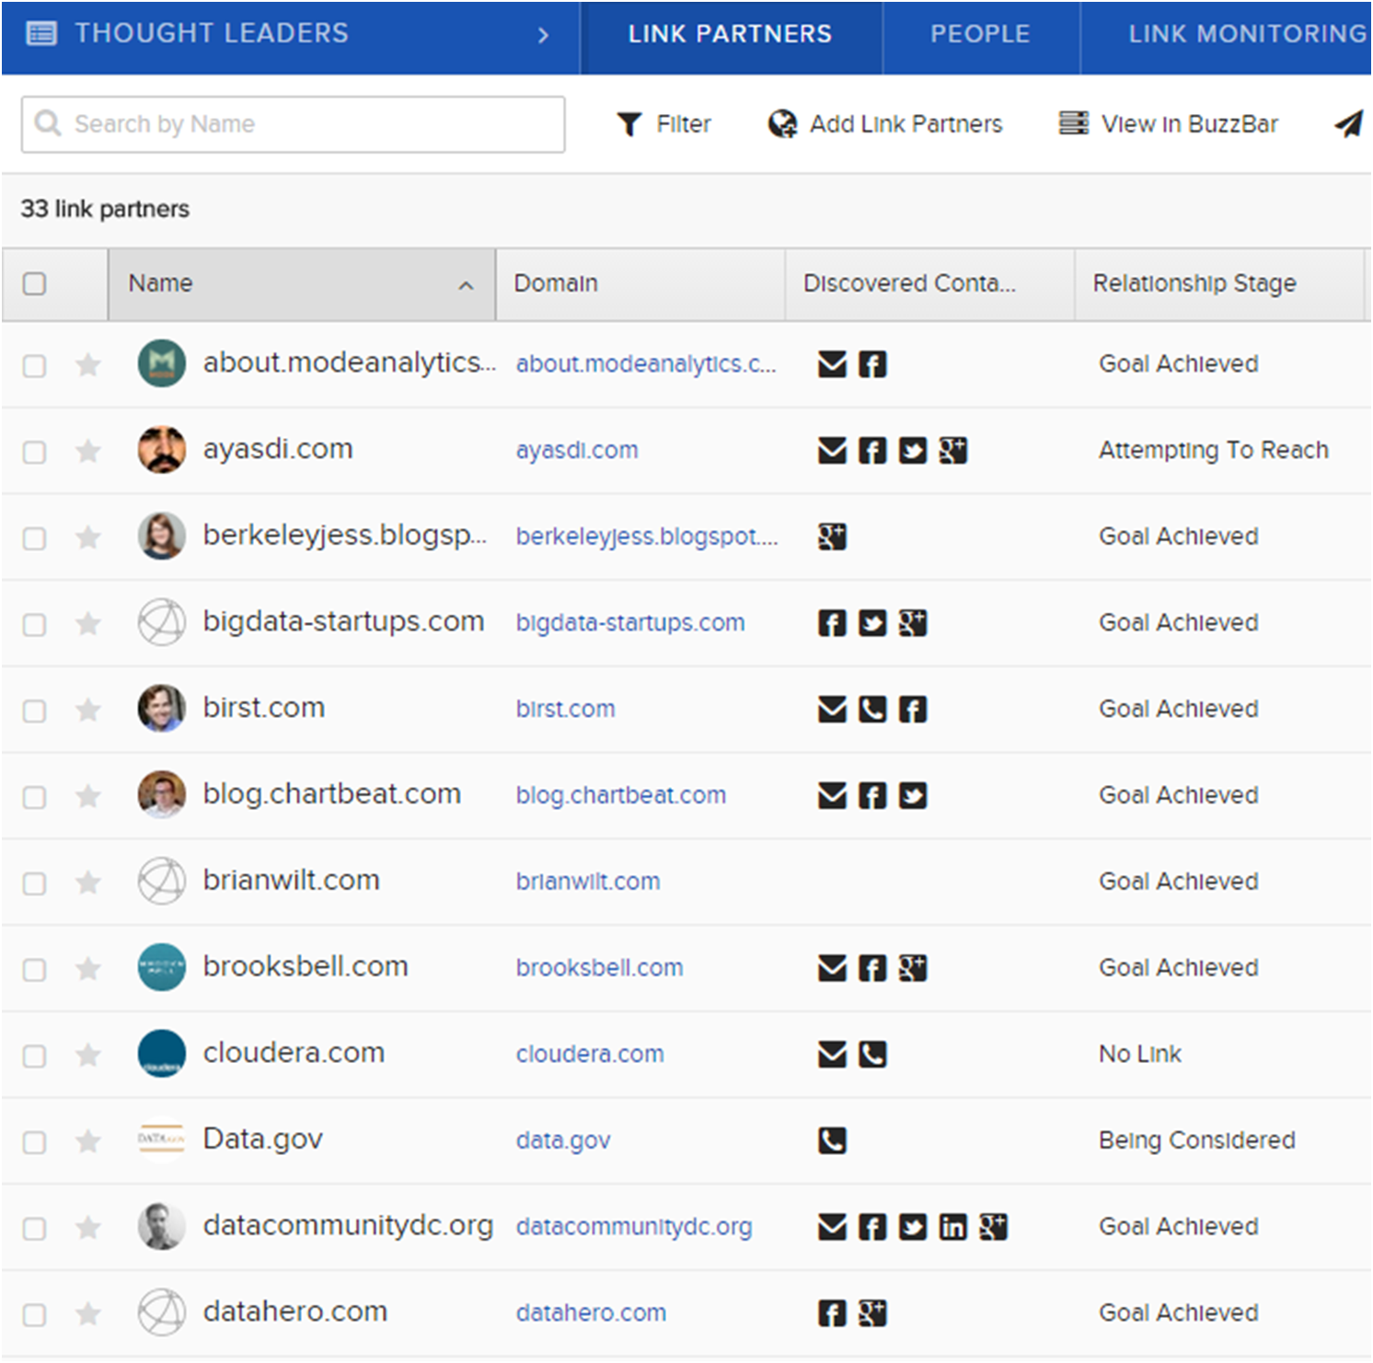Check the box for brooksbell.com
1373x1363 pixels.
click(x=34, y=969)
